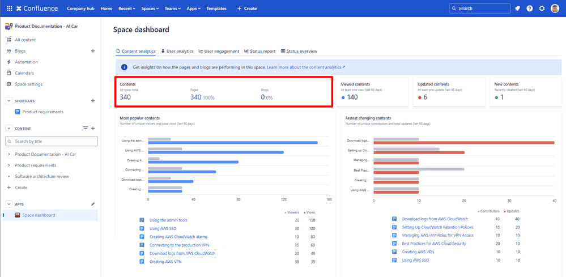Open Managing AWS IAM Roles for VPN Access
The width and height of the screenshot is (566, 277).
pos(438,235)
